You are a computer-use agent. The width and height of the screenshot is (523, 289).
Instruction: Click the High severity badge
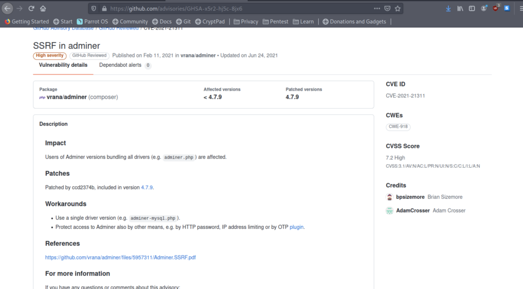tap(50, 56)
